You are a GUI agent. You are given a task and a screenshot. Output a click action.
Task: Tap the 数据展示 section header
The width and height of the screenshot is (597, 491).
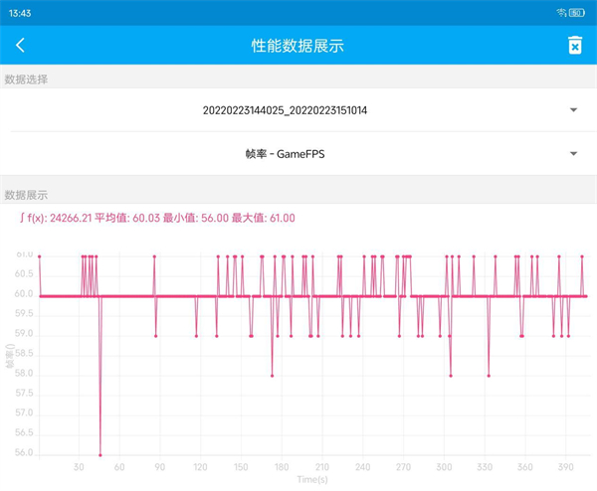[27, 195]
